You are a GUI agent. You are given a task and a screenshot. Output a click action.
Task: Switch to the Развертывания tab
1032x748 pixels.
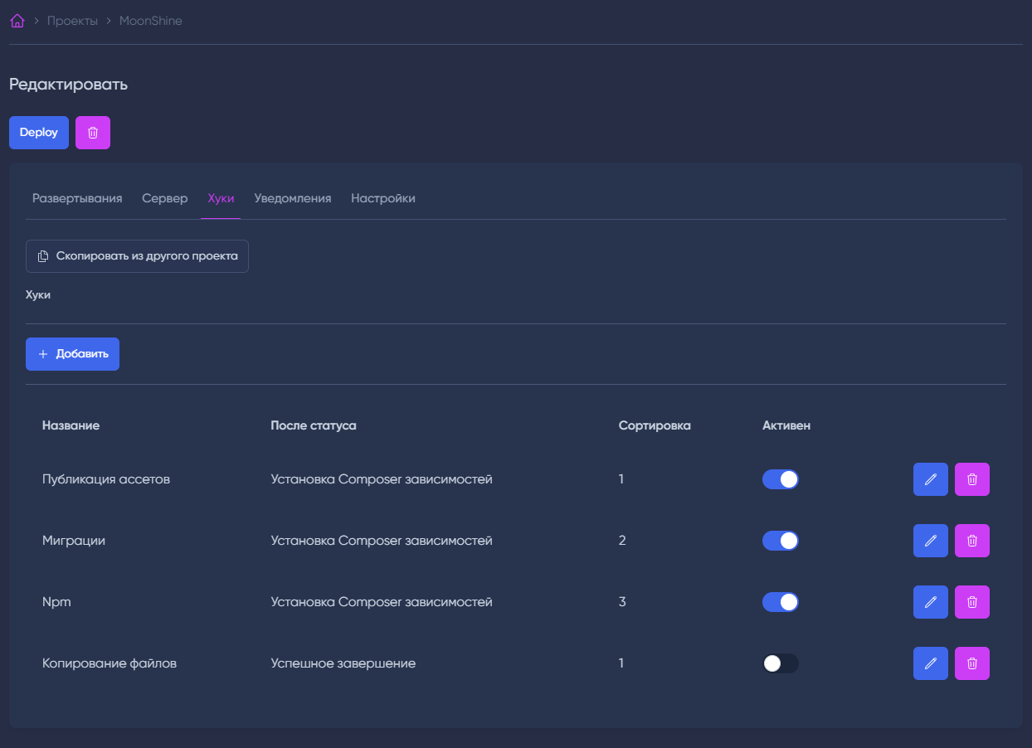77,198
